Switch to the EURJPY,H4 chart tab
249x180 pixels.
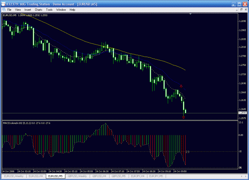[137, 176]
